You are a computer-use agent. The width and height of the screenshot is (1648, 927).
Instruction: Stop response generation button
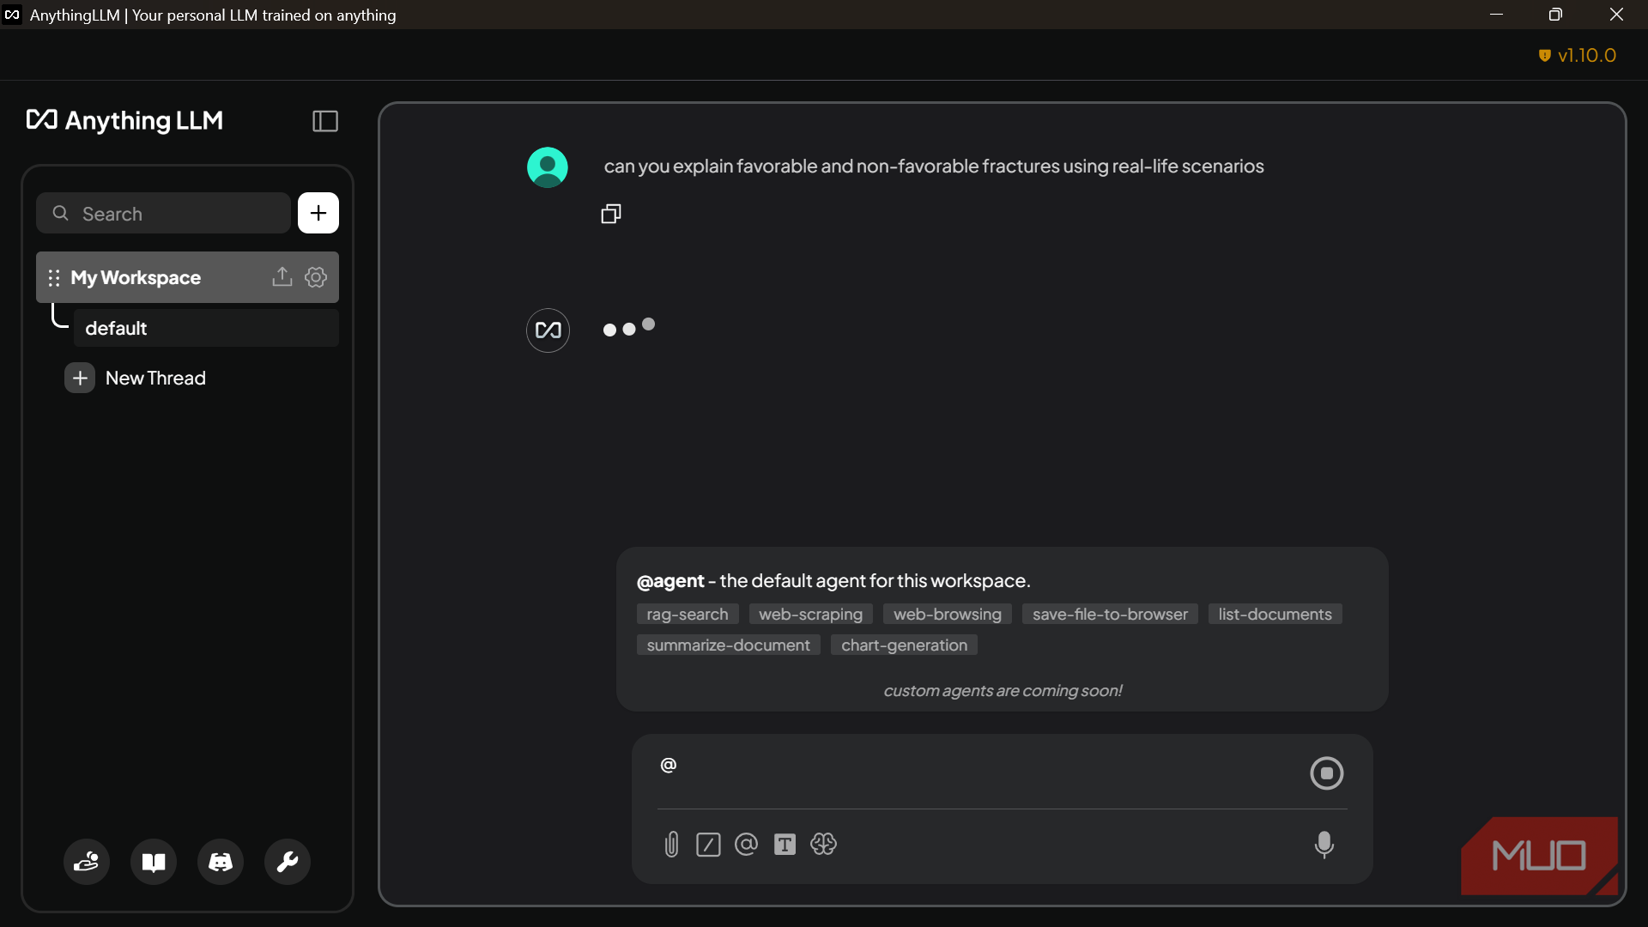(1326, 773)
